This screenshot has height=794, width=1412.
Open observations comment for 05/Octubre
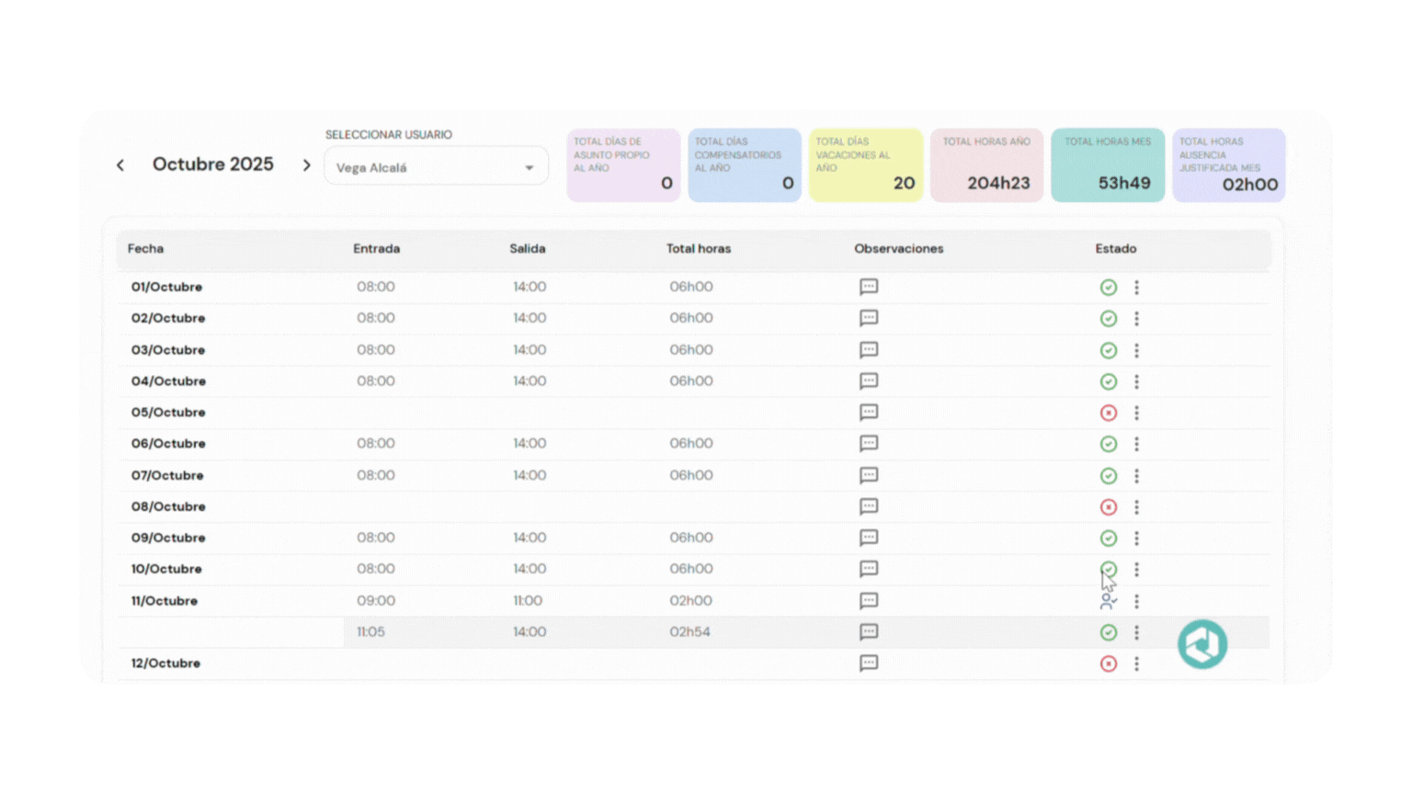869,413
